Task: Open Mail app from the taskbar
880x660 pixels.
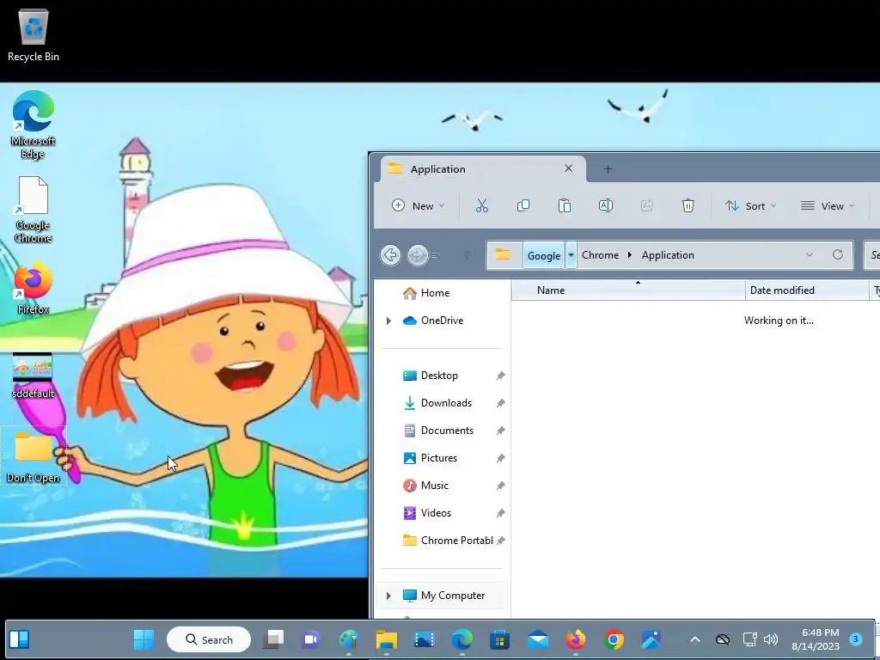Action: [538, 639]
